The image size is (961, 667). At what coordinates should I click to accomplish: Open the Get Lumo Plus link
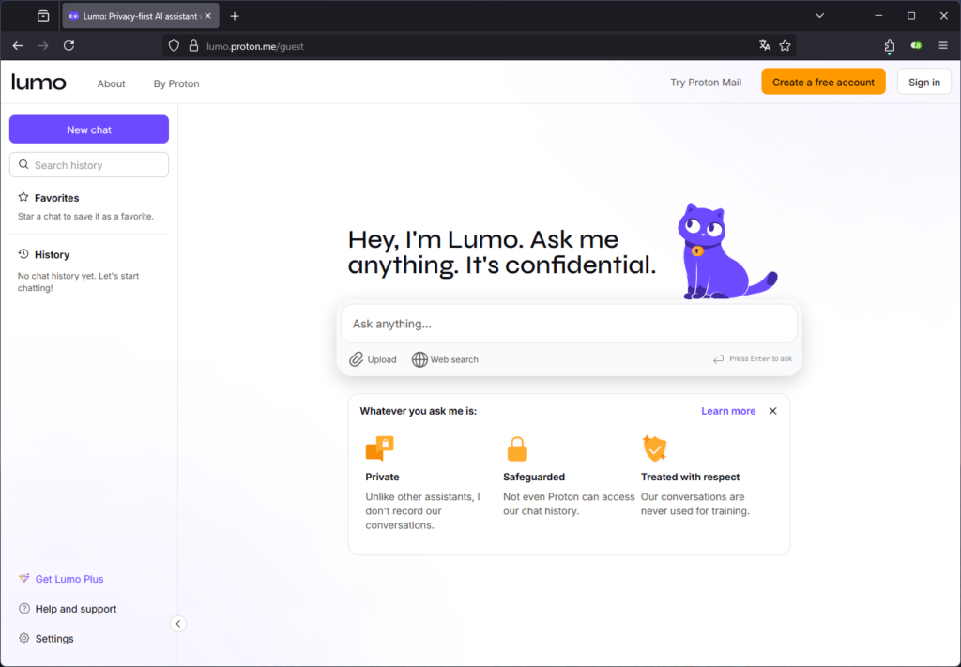[x=69, y=579]
